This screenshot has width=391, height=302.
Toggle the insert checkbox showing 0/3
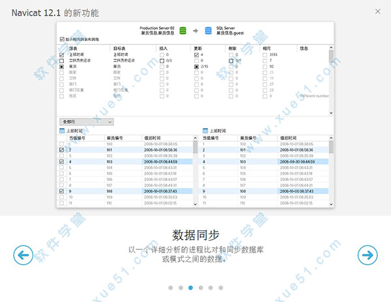pyautogui.click(x=162, y=61)
